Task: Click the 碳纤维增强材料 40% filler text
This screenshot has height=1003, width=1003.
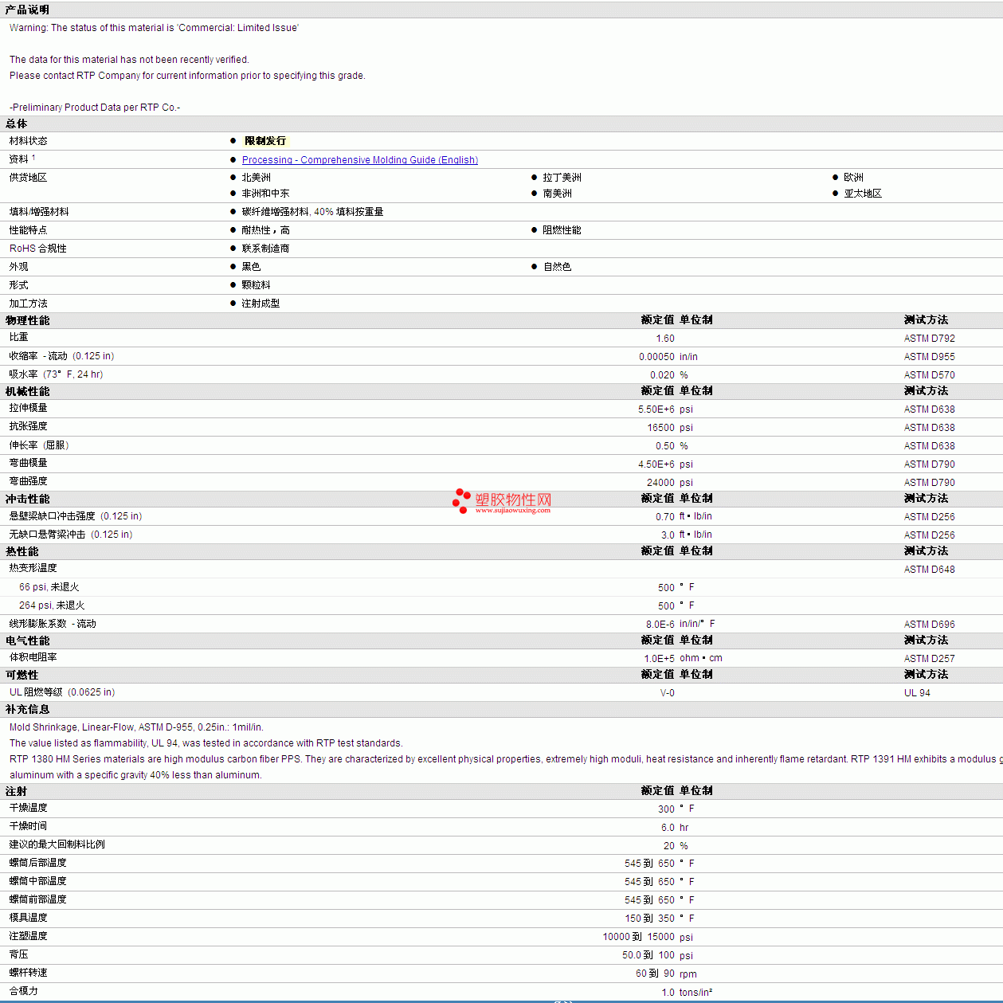Action: tap(312, 212)
